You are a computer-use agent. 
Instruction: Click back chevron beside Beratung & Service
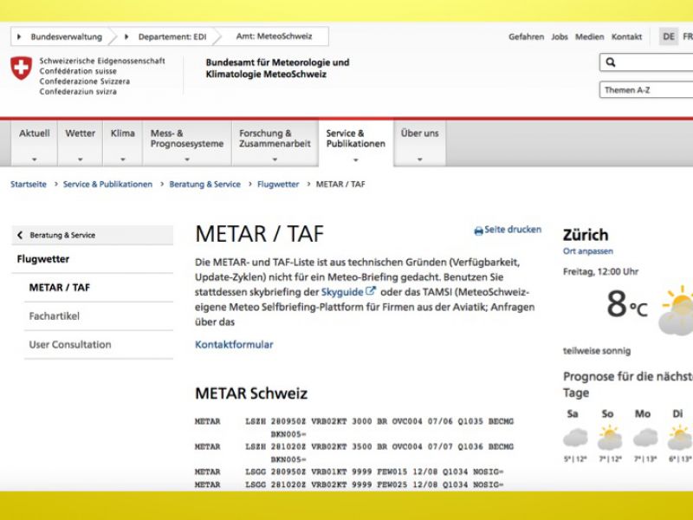20,235
